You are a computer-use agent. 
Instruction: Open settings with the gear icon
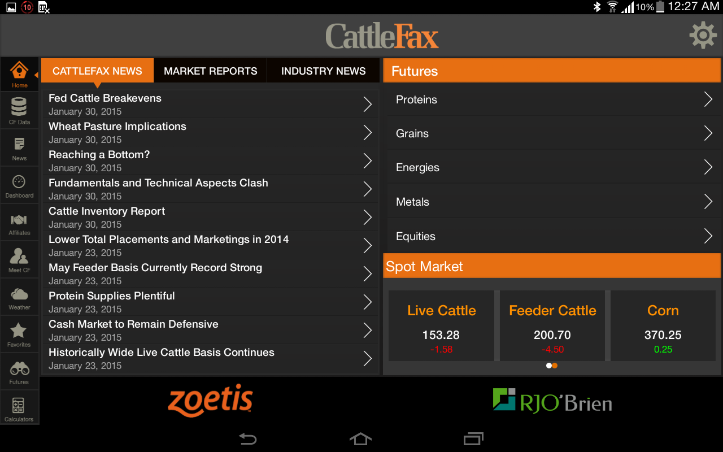(x=703, y=36)
